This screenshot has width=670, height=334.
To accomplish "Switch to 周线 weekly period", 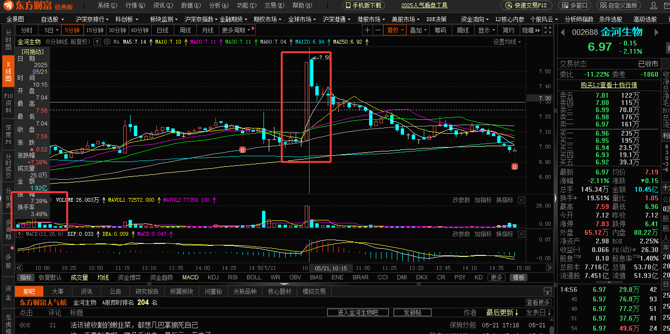I will click(x=185, y=30).
